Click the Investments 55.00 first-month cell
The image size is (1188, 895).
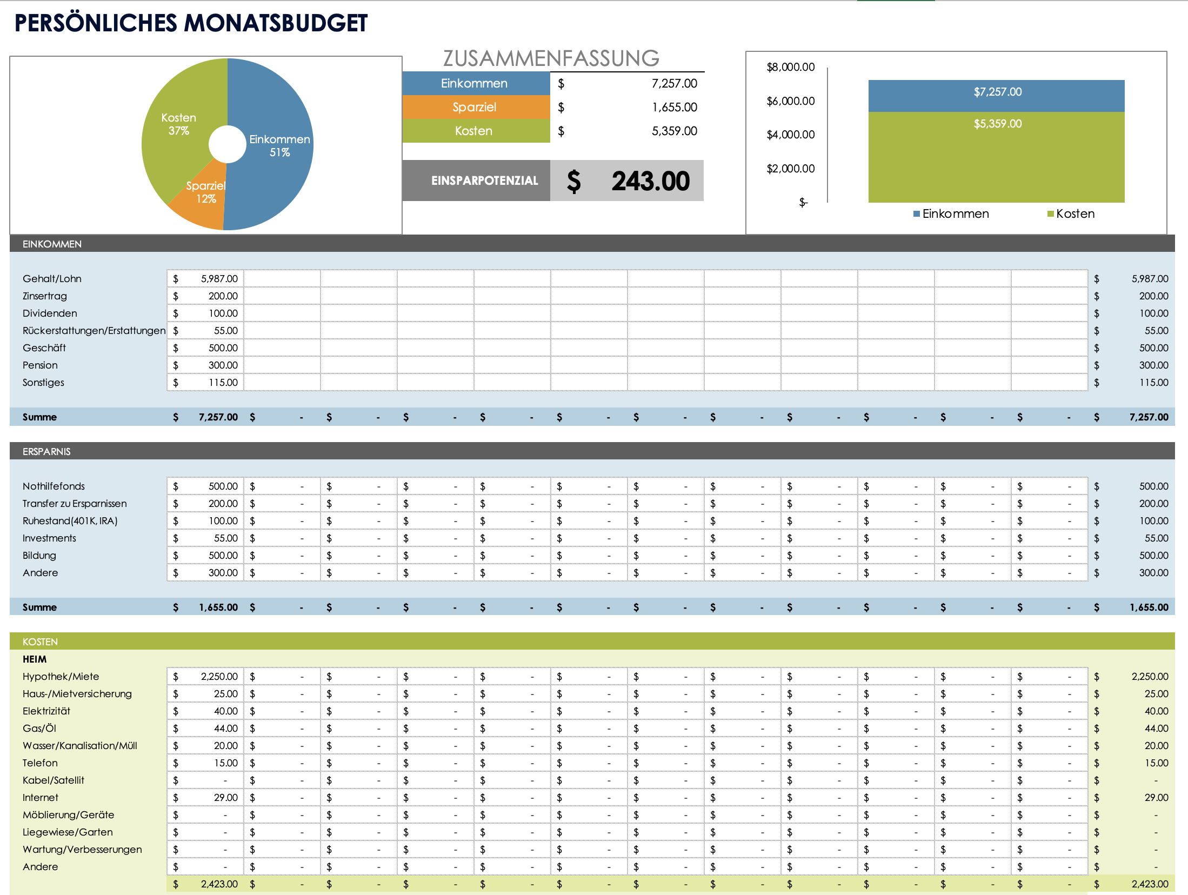pos(205,538)
